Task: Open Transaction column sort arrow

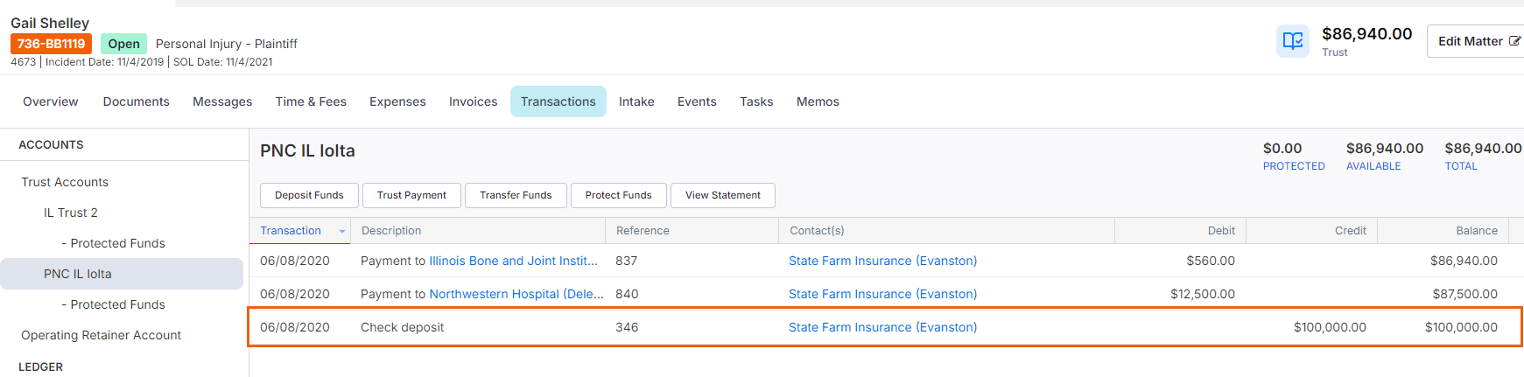Action: click(342, 231)
